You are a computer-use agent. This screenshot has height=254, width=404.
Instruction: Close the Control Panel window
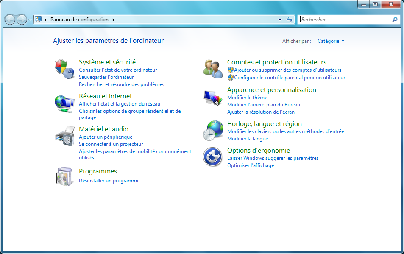391,4
